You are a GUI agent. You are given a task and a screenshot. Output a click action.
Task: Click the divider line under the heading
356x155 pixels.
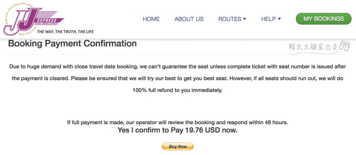[178, 54]
